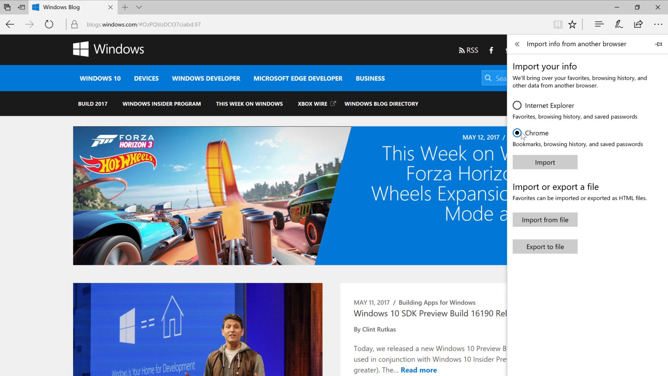
Task: Click the address bar URL
Action: point(144,24)
